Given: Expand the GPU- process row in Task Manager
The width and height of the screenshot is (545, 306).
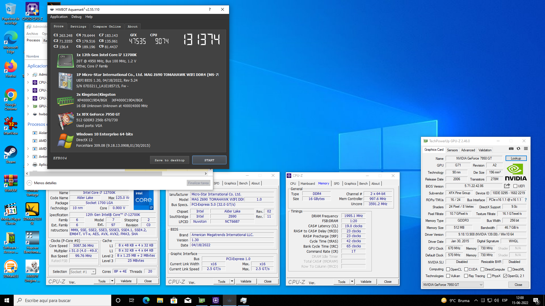Looking at the screenshot, I should [x=28, y=106].
